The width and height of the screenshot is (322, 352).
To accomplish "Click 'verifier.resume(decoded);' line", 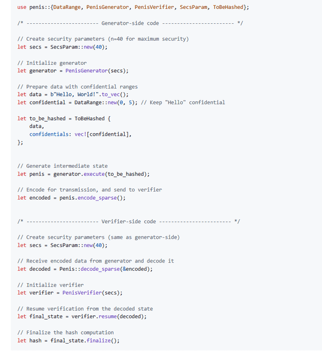I will 82,316.
